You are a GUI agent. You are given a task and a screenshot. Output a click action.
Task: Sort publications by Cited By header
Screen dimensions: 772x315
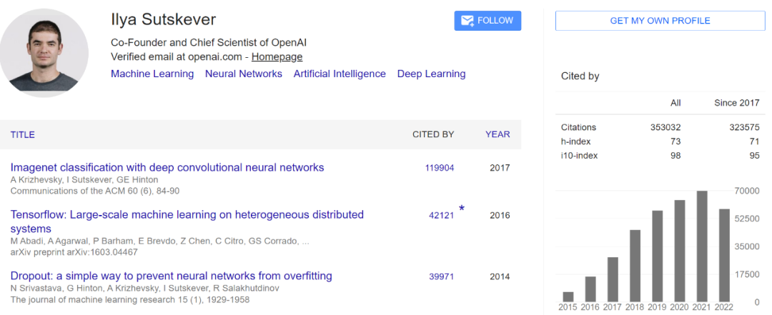pyautogui.click(x=433, y=134)
